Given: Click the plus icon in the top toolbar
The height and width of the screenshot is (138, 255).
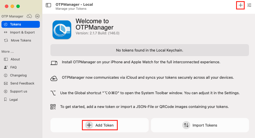Looking at the screenshot, I should tap(240, 5).
